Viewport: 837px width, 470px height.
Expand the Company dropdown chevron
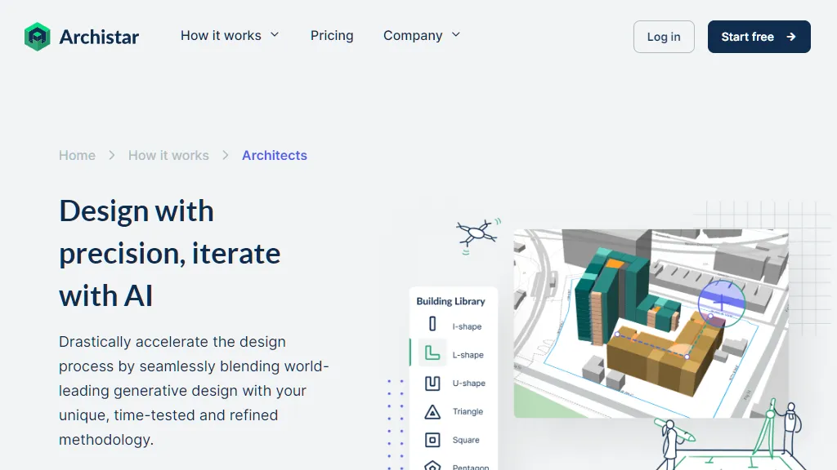(456, 35)
